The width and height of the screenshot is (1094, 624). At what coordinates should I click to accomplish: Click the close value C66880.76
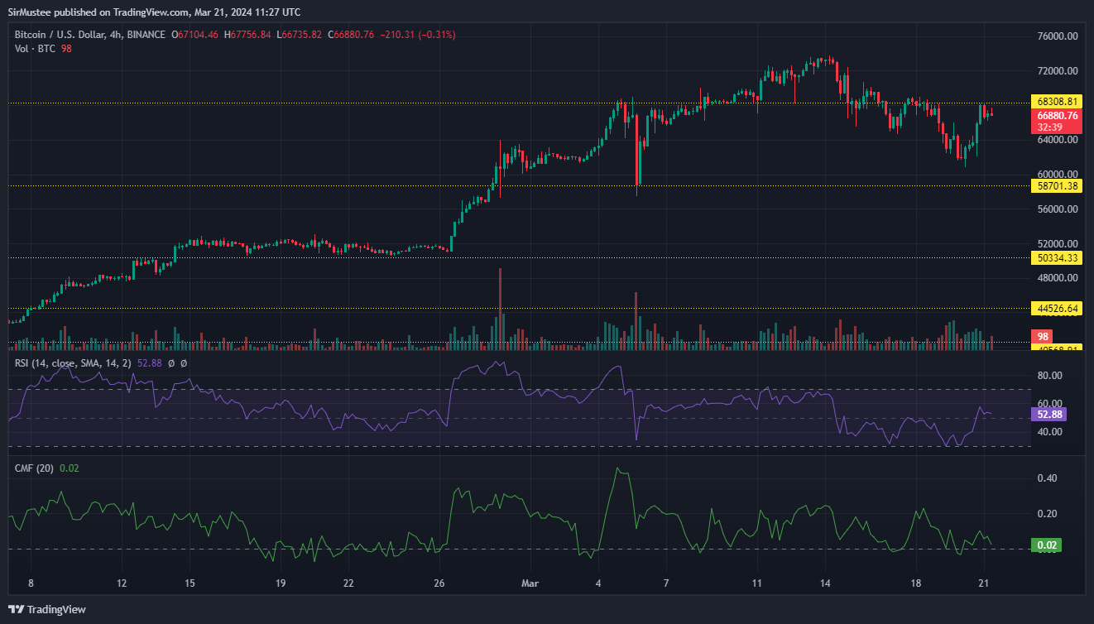351,35
